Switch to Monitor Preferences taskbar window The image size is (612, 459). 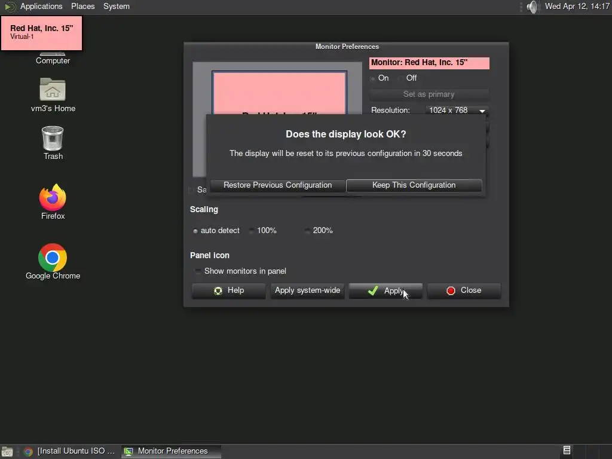pos(171,451)
